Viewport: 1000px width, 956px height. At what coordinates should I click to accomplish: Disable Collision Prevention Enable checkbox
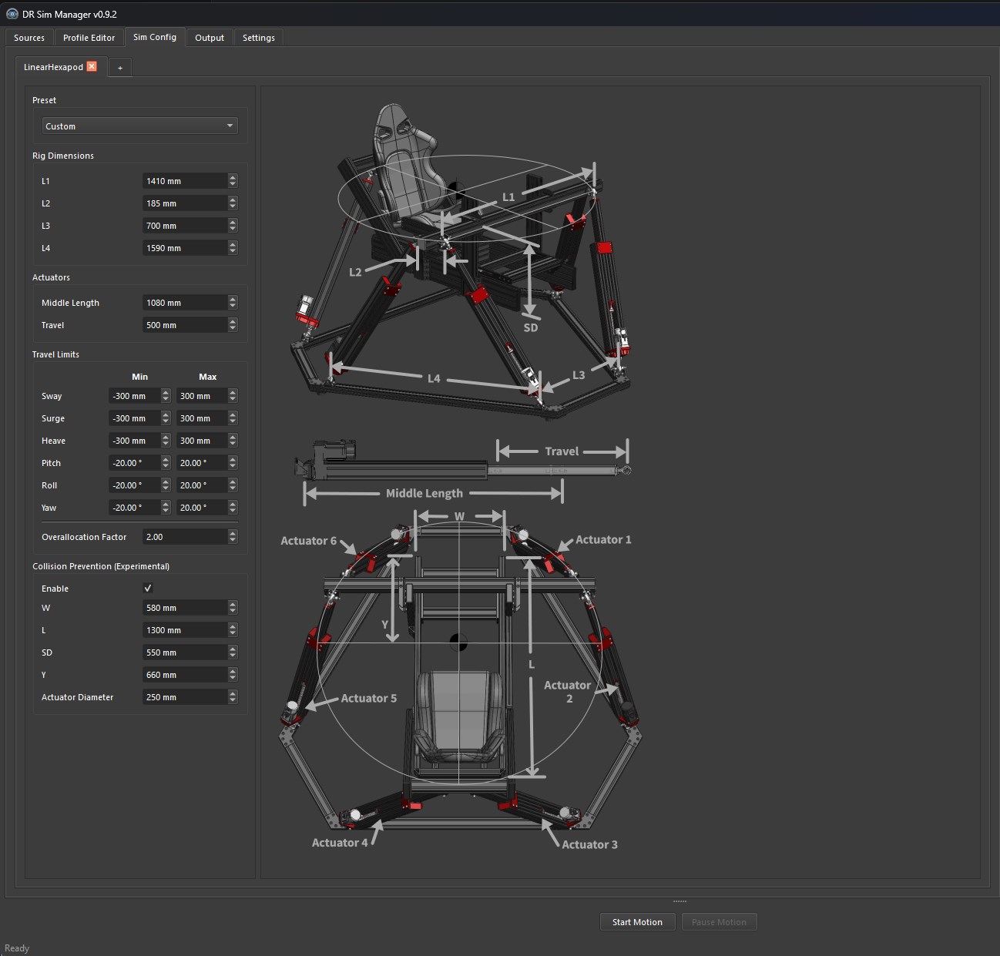pyautogui.click(x=148, y=588)
